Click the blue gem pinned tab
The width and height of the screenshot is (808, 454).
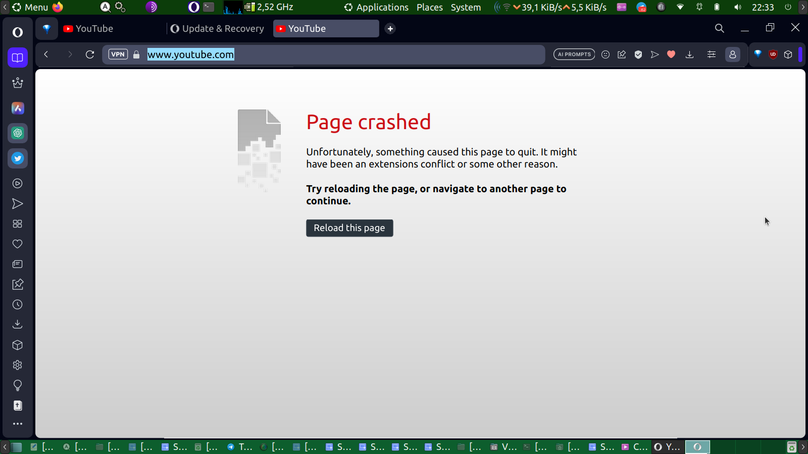(46, 29)
